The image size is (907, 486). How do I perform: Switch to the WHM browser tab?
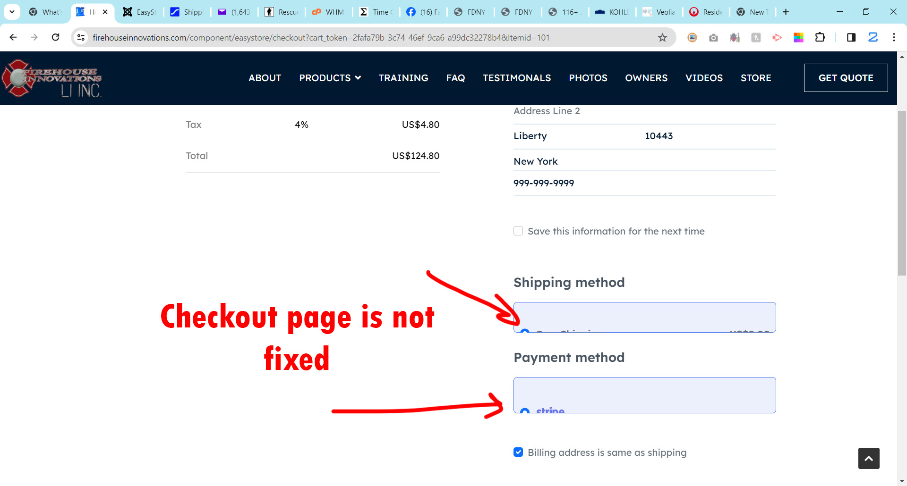329,12
